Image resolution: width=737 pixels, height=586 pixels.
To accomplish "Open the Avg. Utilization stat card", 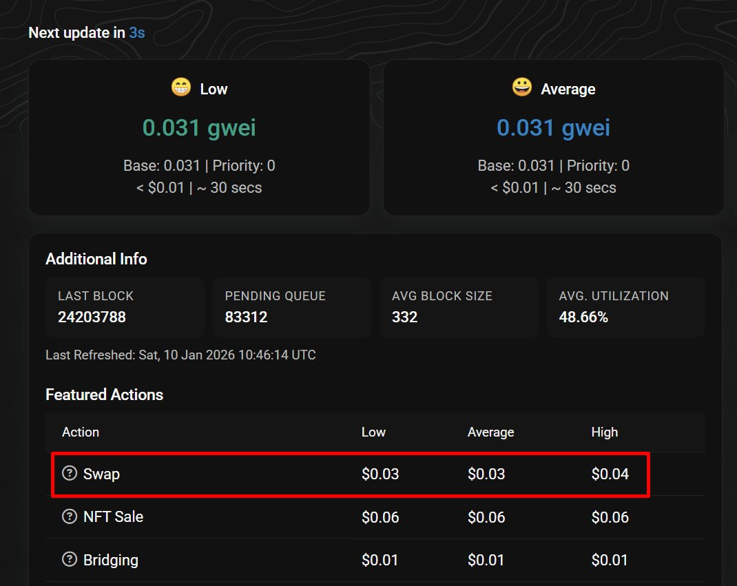I will coord(625,307).
